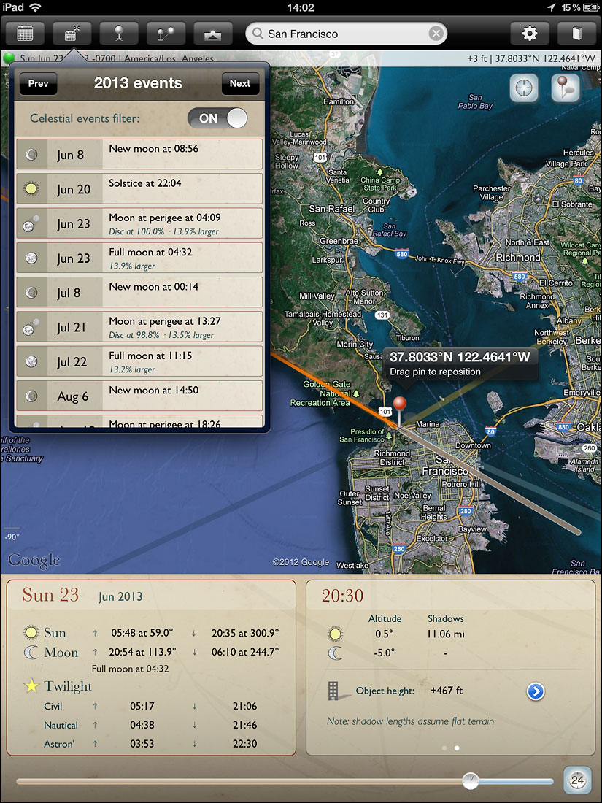Image resolution: width=602 pixels, height=803 pixels.
Task: Click moonset 06:10 at 244.7°
Action: pyautogui.click(x=245, y=652)
